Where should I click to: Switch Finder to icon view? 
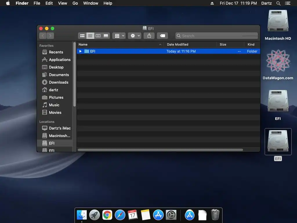[x=82, y=36]
